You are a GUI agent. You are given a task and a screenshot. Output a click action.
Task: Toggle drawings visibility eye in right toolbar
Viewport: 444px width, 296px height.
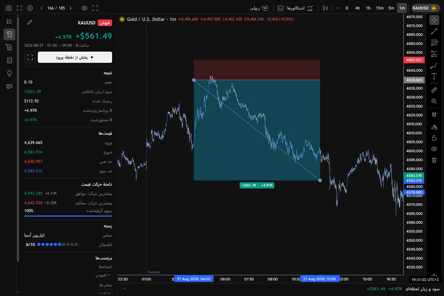click(x=434, y=149)
